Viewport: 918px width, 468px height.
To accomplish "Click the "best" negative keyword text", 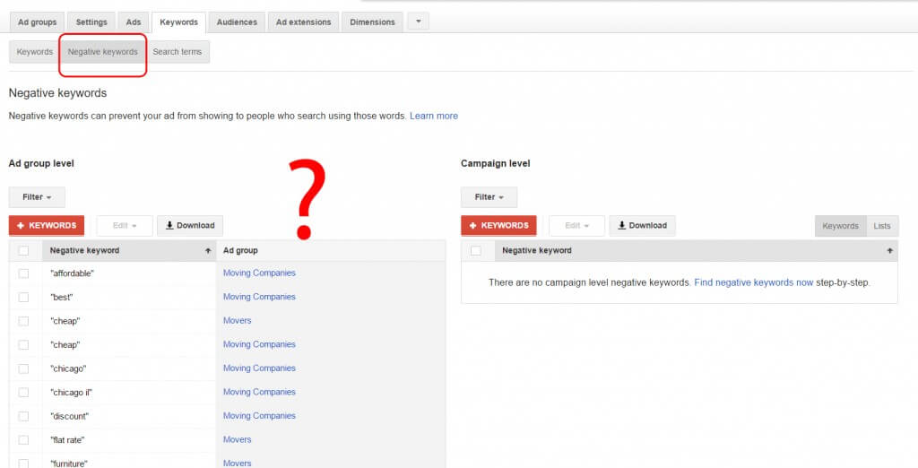I will point(62,298).
